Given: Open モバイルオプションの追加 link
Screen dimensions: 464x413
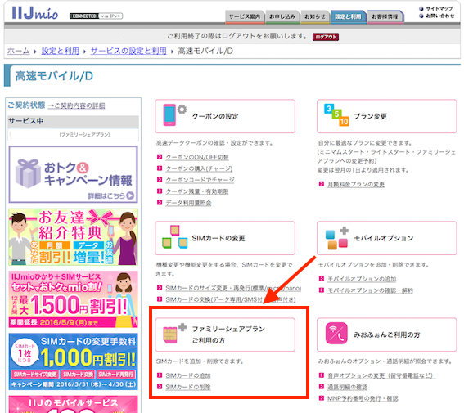Looking at the screenshot, I should 362,279.
